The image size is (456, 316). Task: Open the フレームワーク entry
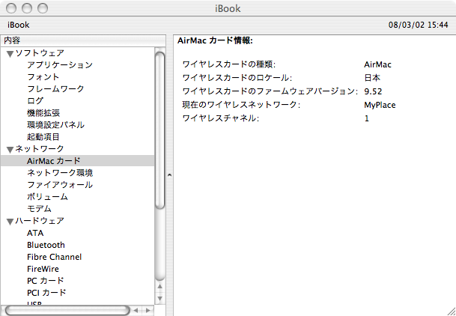click(x=55, y=88)
